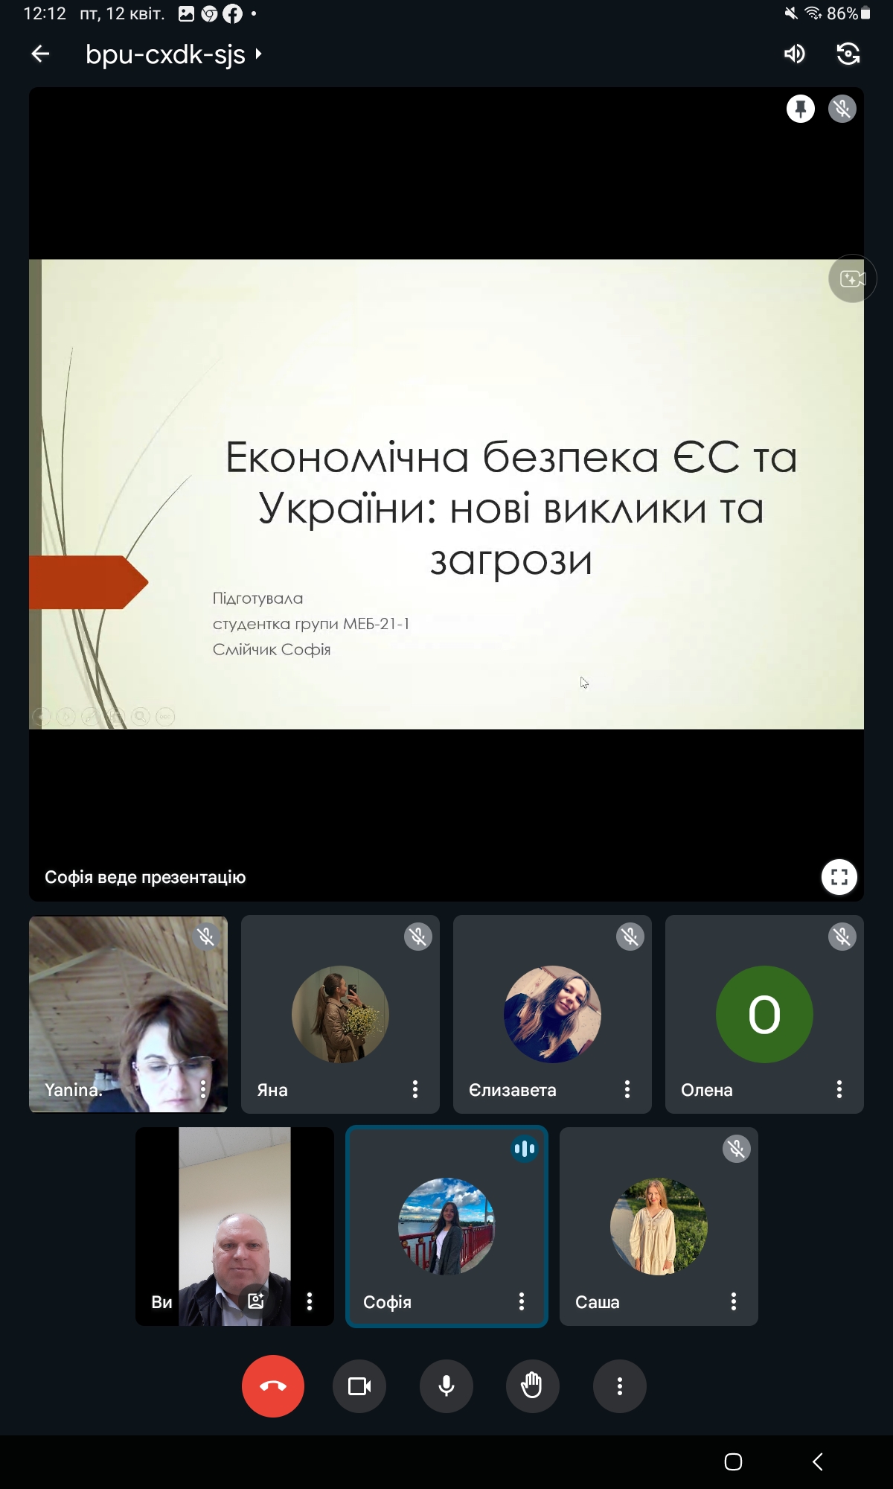This screenshot has height=1489, width=893.
Task: Tap the 12:12 clock in status bar
Action: pyautogui.click(x=45, y=13)
